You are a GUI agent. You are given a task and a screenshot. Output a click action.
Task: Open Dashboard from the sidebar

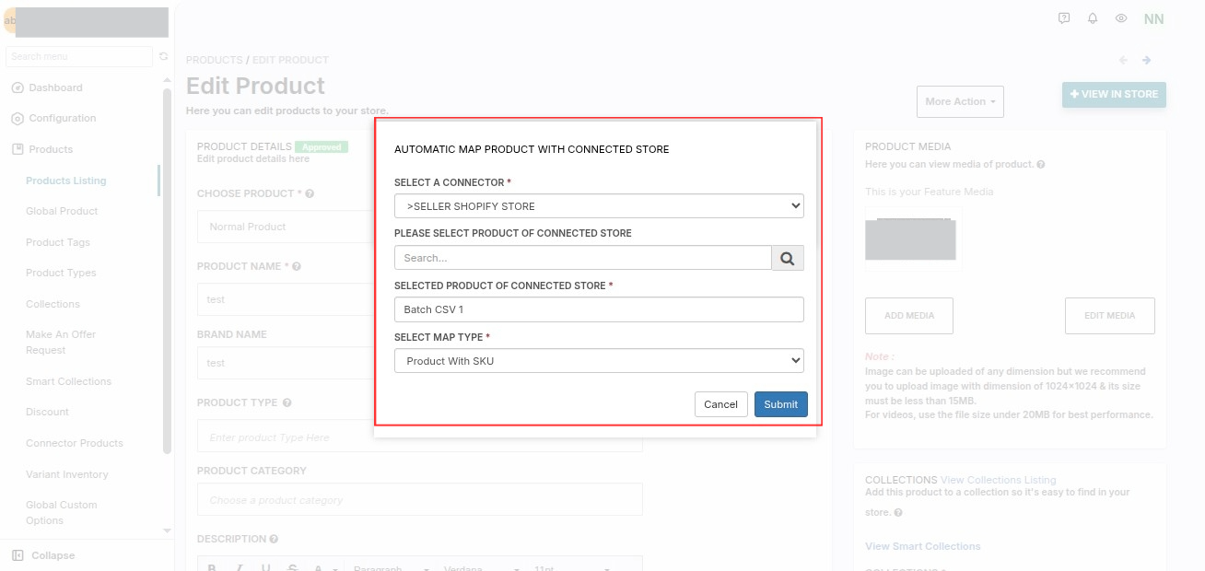[55, 87]
